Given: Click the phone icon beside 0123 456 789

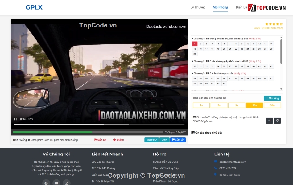Looking at the screenshot, I should click(216, 168).
